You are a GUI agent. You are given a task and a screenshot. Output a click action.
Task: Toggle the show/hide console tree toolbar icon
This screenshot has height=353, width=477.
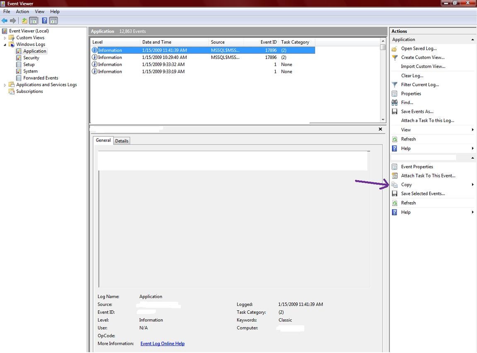(34, 21)
